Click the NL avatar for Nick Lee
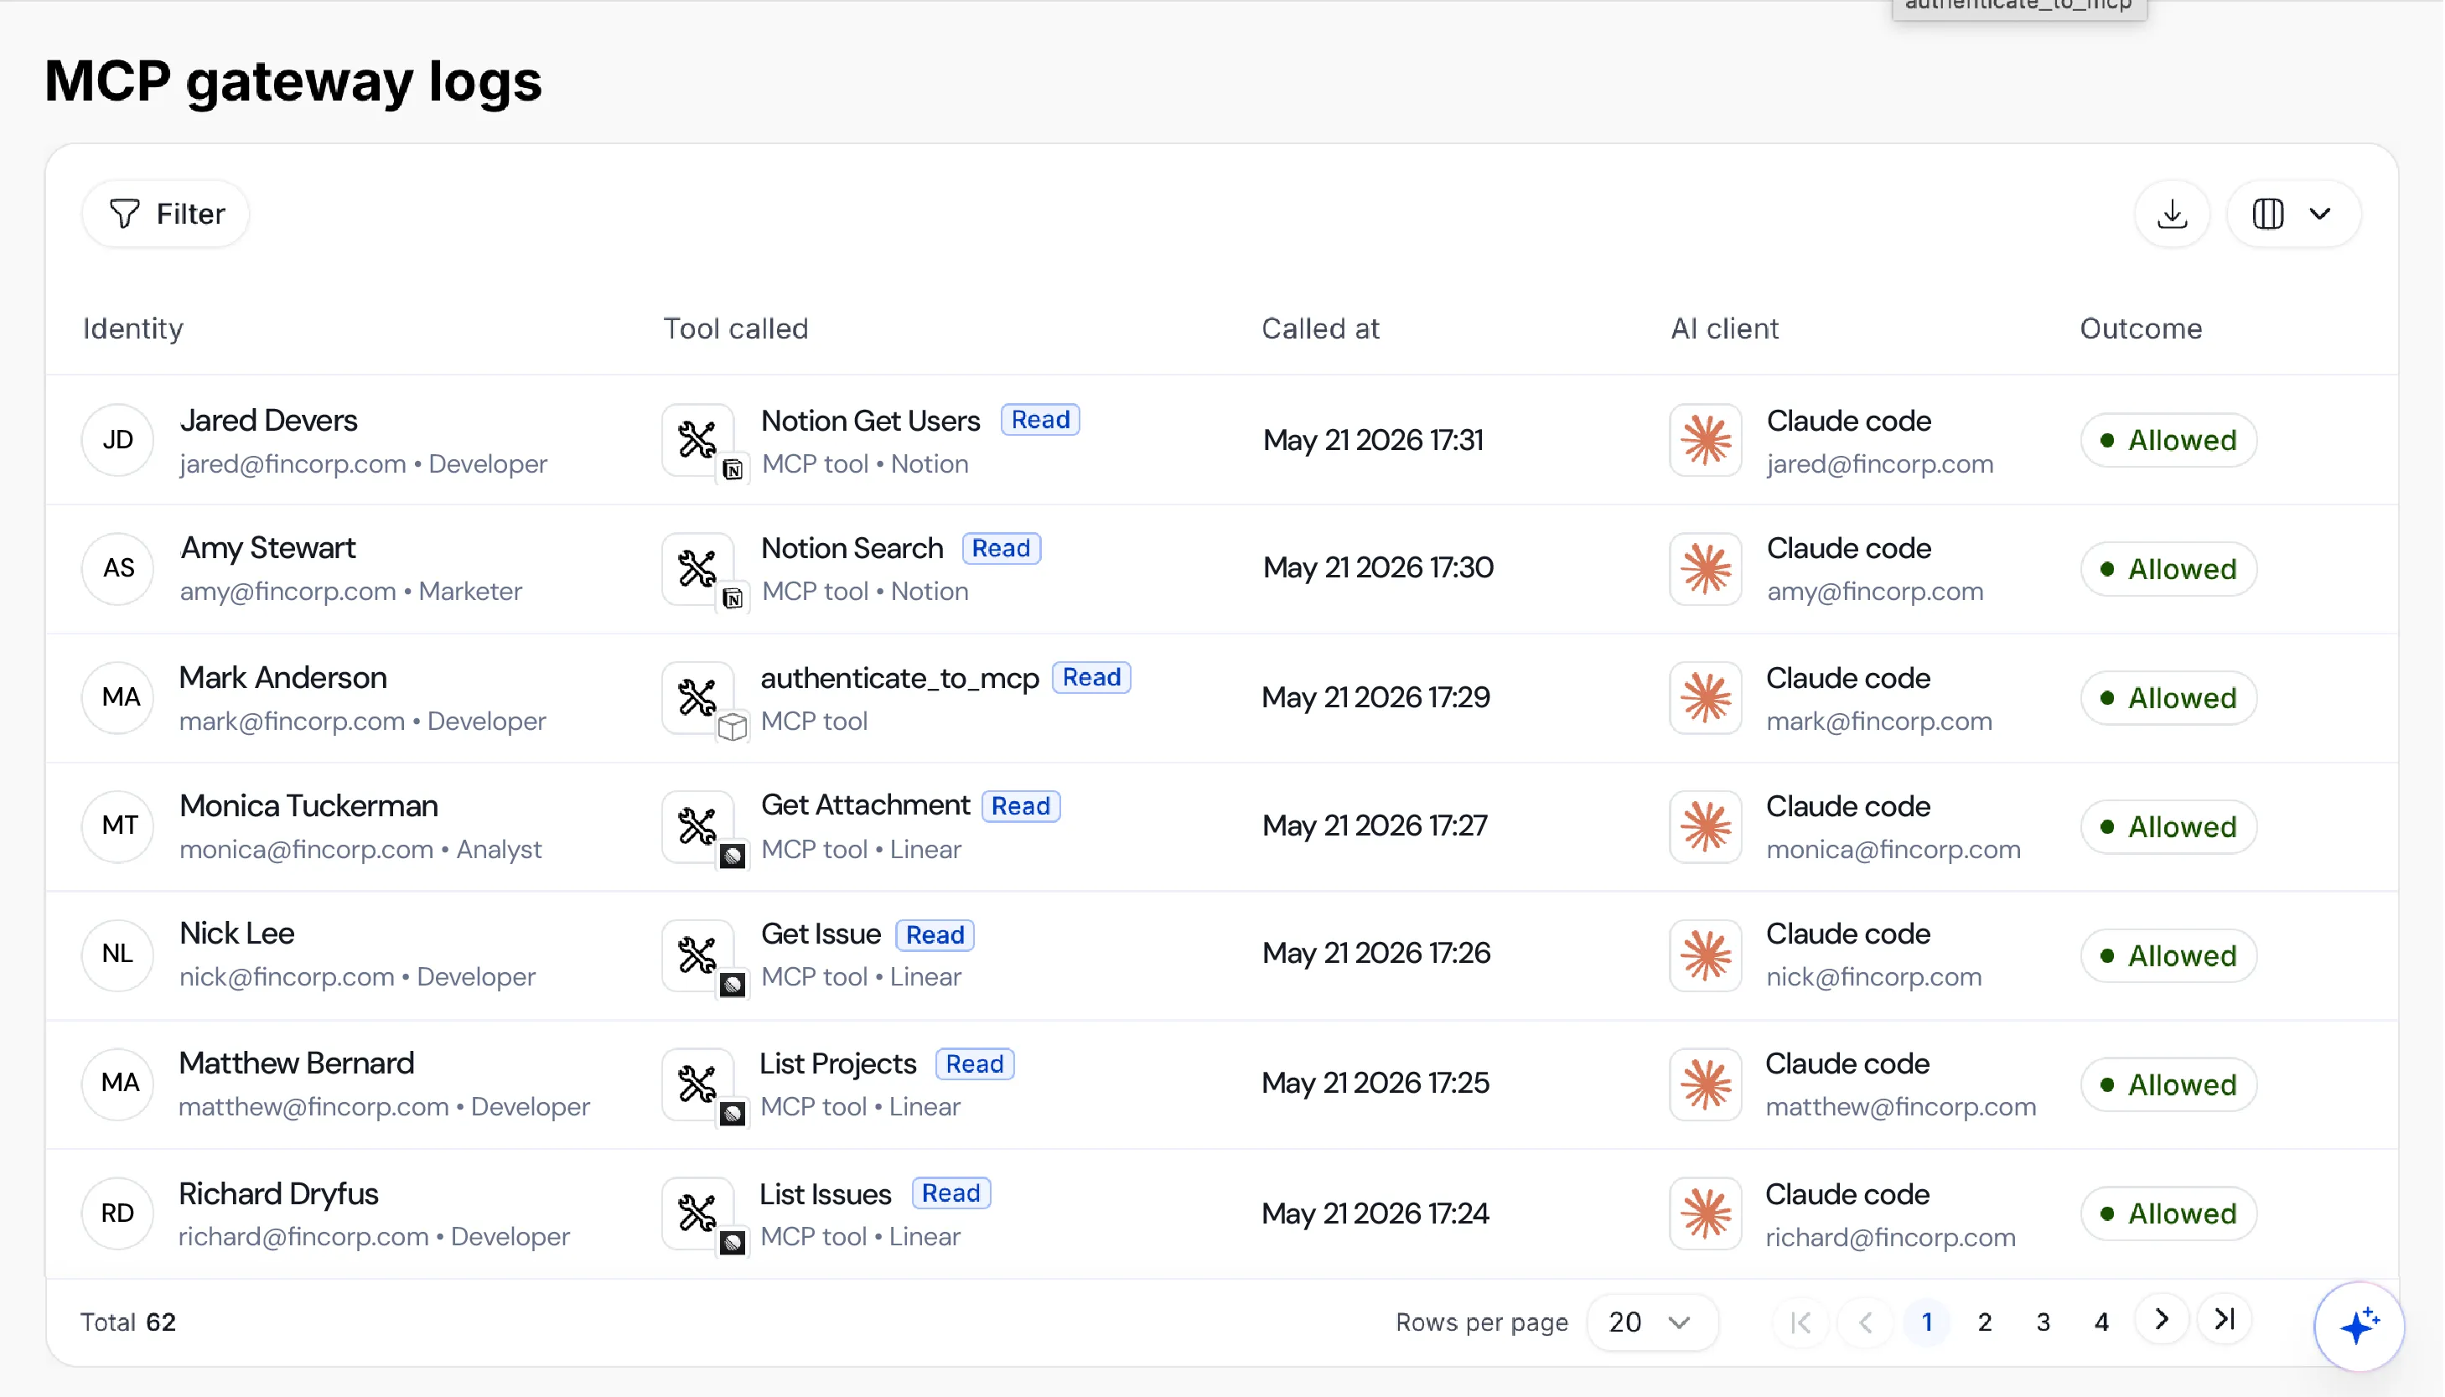2445x1397 pixels. coord(118,955)
